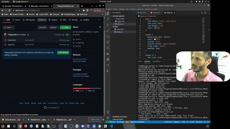This screenshot has height=129, width=230.
Task: Open the Issues tab on GitHub
Action: tap(16, 20)
